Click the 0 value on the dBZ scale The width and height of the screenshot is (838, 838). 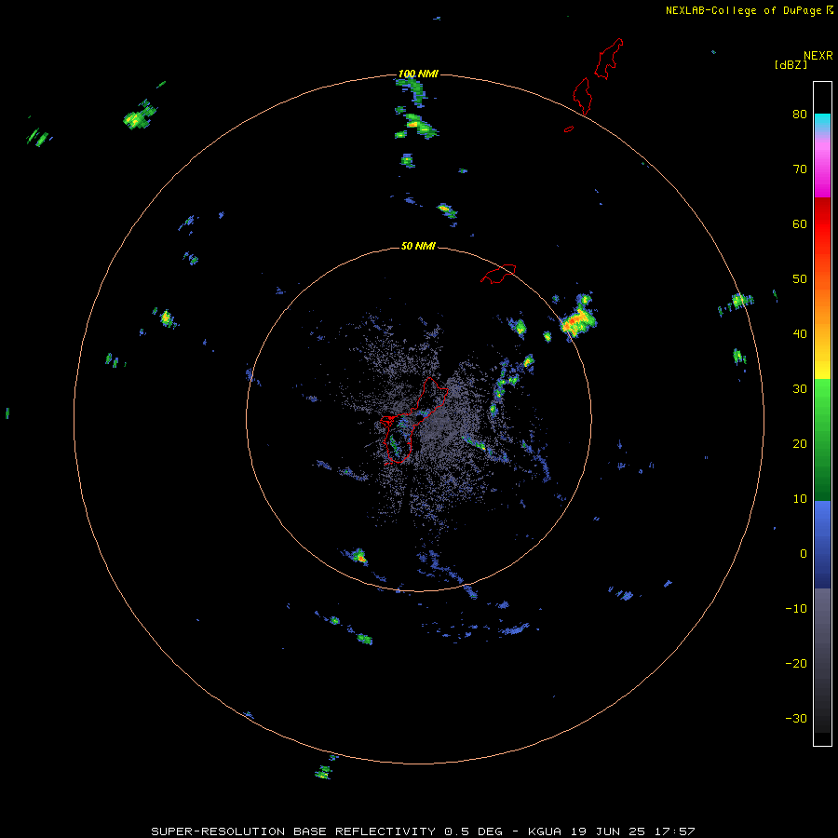pyautogui.click(x=804, y=554)
